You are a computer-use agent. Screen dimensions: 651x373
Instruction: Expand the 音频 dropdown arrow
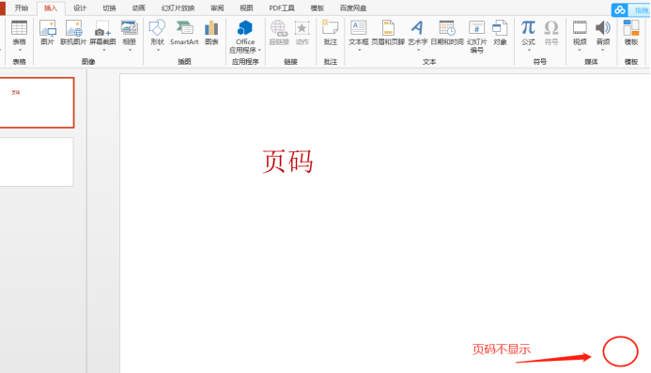click(602, 50)
